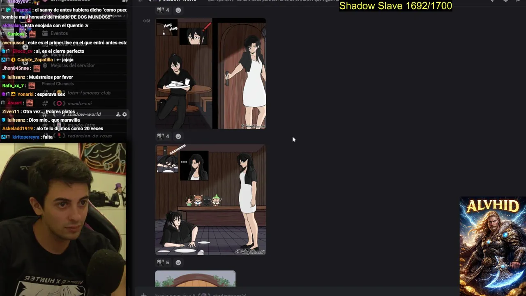Toggle reaction with count 4 above ring ring comic
526x296 pixels.
[163, 10]
